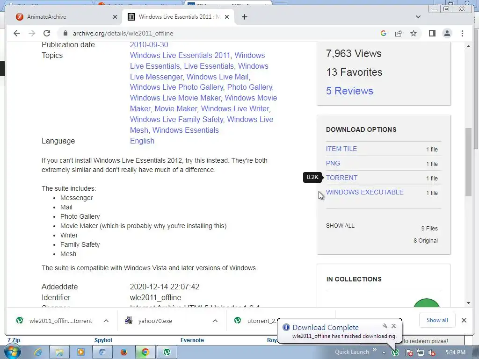Select Windows Live Essentials 2011 tab
The height and width of the screenshot is (359, 479).
(x=178, y=17)
